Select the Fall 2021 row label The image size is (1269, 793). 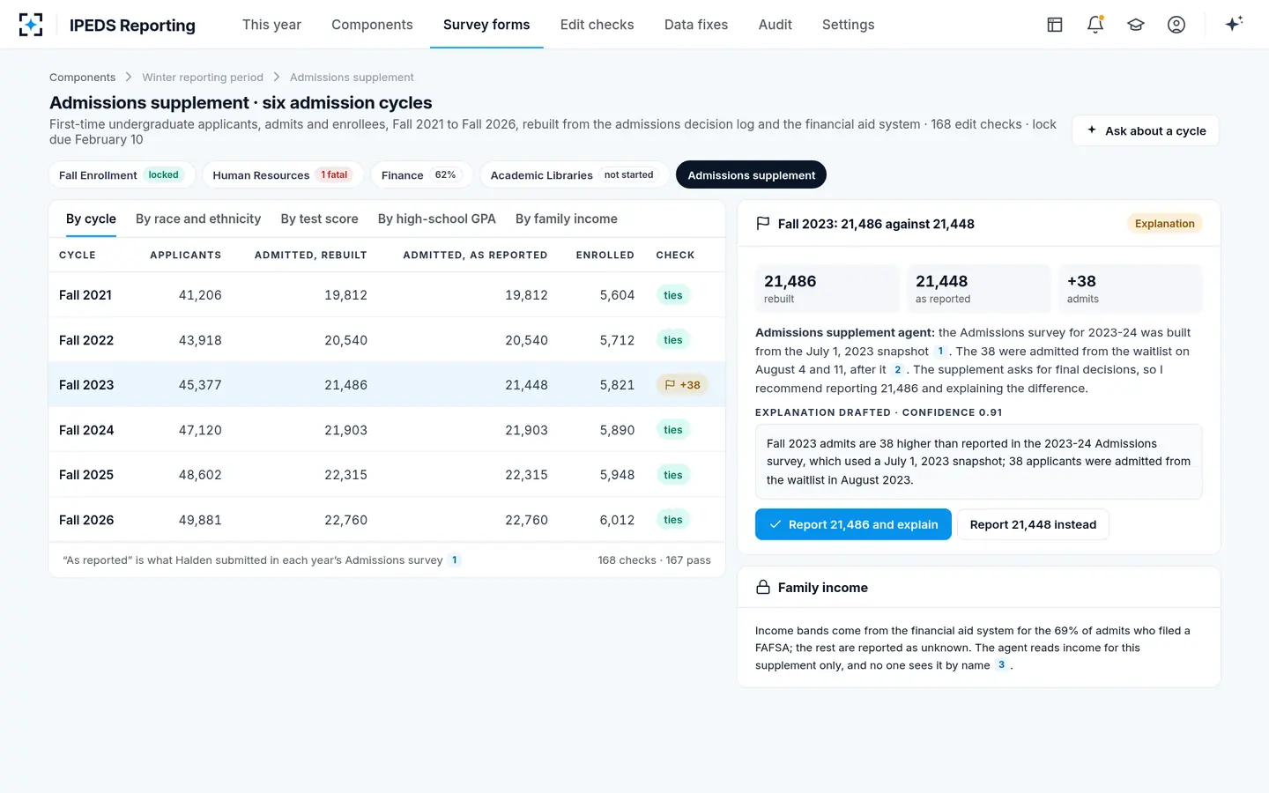point(85,295)
